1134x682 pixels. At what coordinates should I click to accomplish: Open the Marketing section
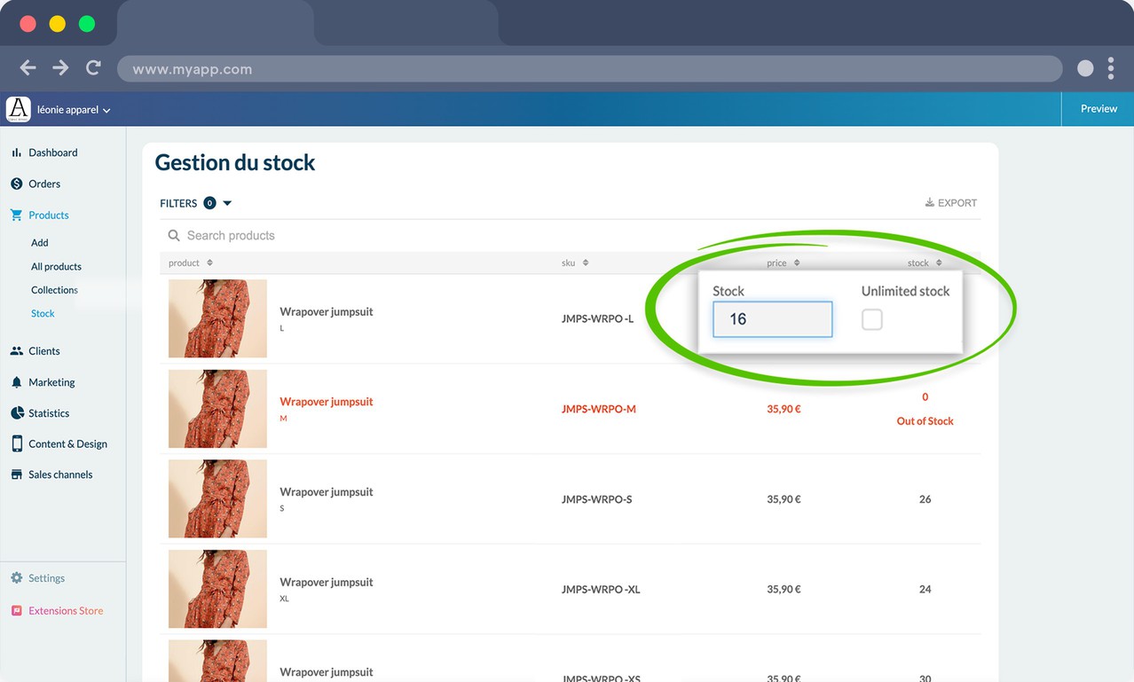coord(51,382)
